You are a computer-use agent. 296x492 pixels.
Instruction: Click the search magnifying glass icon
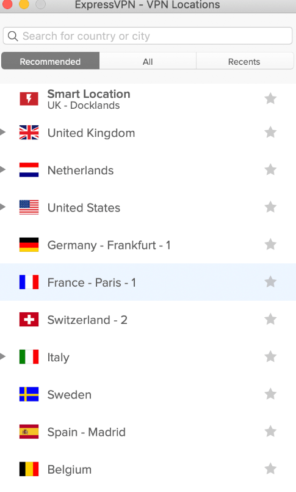tap(13, 36)
